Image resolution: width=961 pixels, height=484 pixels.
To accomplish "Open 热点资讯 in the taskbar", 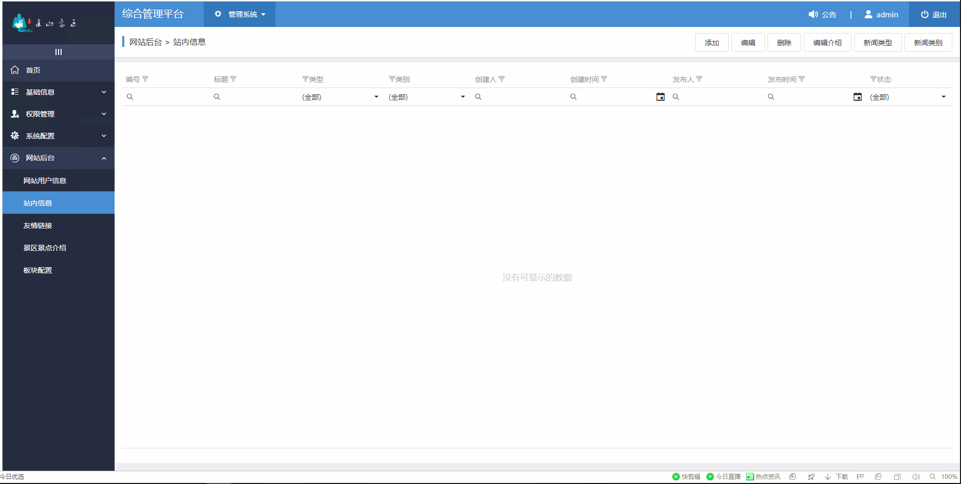I will (762, 477).
